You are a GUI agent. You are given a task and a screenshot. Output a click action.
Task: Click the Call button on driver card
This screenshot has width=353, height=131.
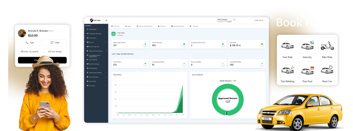[x=30, y=43]
